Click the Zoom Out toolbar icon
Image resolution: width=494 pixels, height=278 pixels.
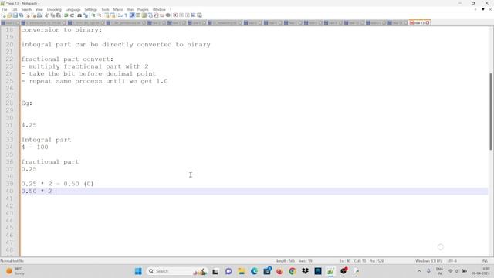(x=100, y=15)
